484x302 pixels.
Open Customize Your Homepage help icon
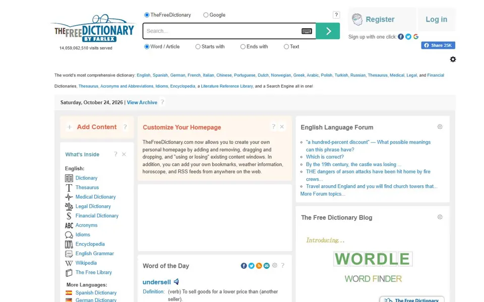273,127
